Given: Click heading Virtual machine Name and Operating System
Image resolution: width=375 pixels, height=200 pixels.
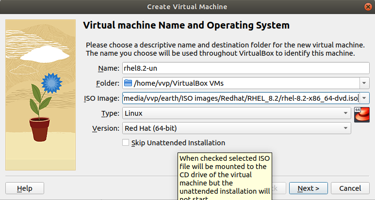Looking at the screenshot, I should pos(186,25).
